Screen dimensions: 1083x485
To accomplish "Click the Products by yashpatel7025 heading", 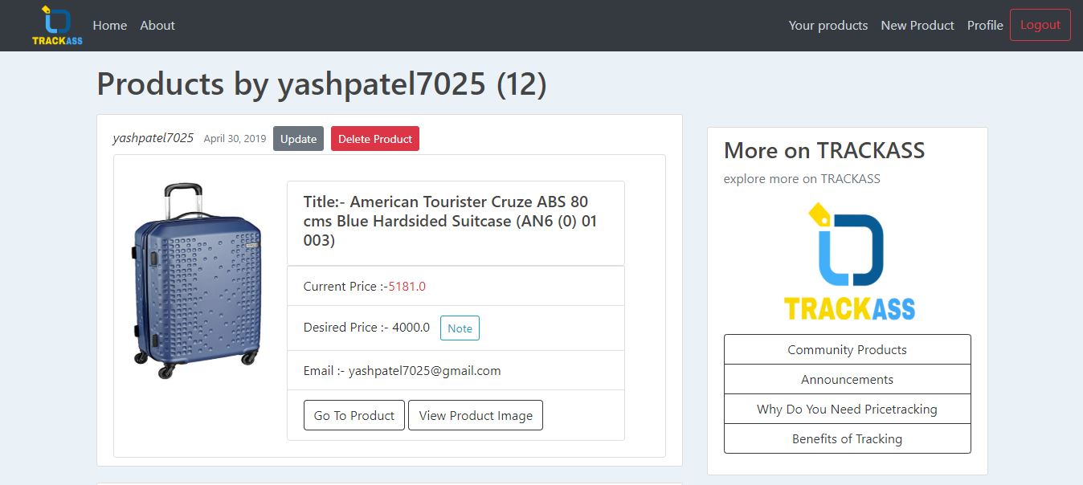I will [321, 84].
